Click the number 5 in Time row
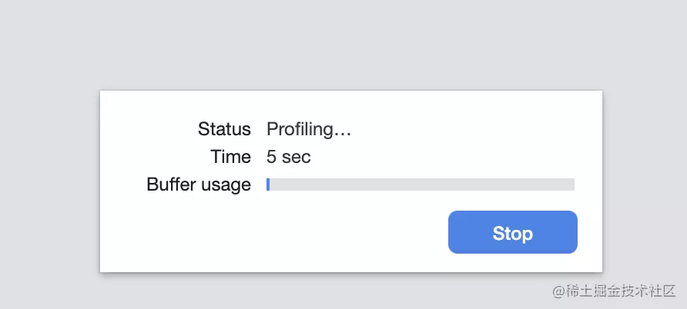Image resolution: width=687 pixels, height=309 pixels. (272, 157)
